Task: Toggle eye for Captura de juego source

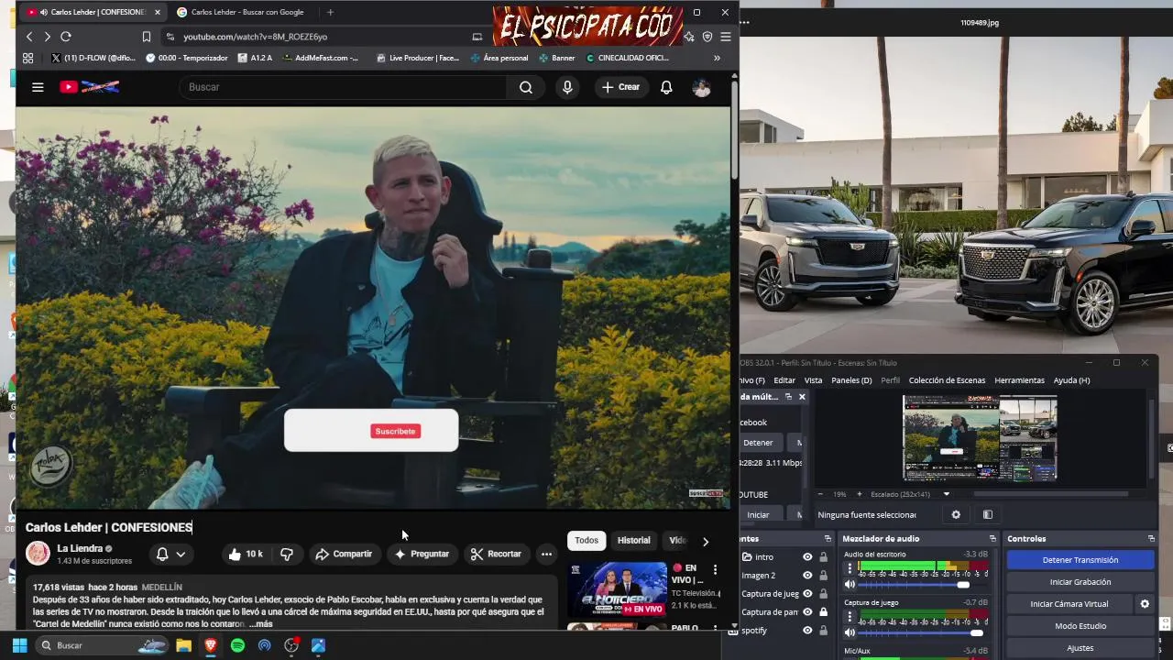Action: (807, 594)
